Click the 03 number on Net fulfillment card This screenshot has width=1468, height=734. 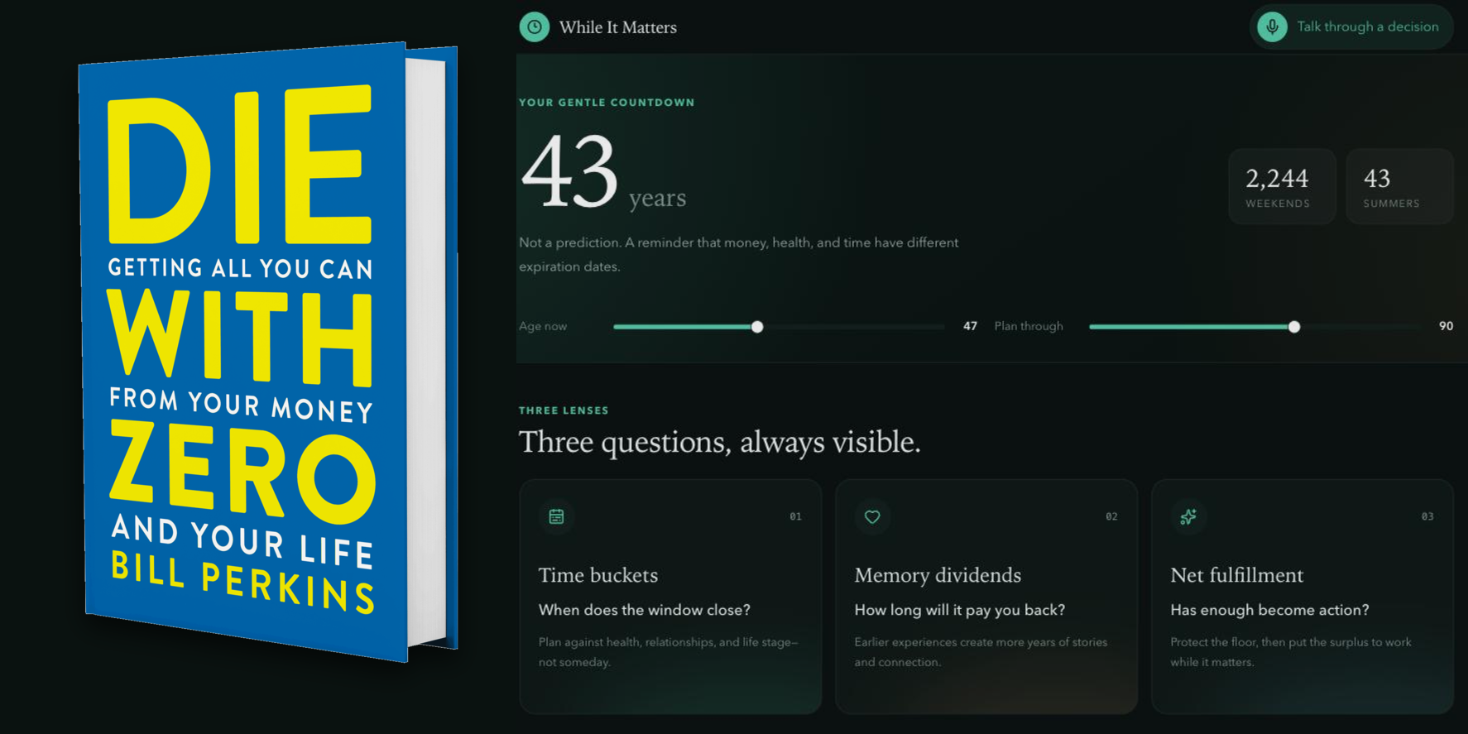[1427, 516]
